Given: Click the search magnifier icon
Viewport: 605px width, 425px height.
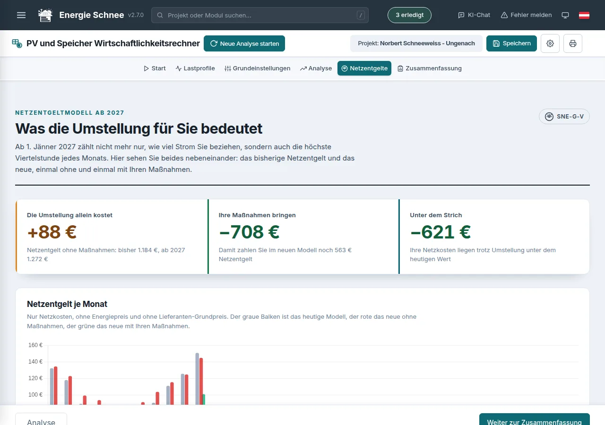Looking at the screenshot, I should click(x=160, y=15).
